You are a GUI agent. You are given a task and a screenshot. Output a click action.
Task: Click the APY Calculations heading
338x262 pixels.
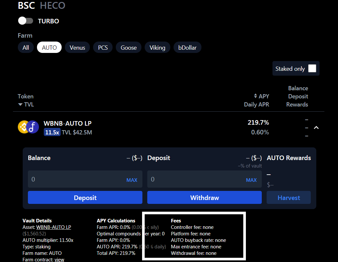pyautogui.click(x=116, y=220)
